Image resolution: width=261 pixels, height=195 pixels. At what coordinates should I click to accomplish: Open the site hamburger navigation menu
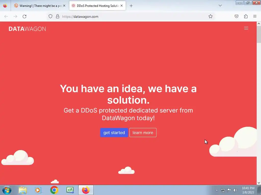pos(246,28)
